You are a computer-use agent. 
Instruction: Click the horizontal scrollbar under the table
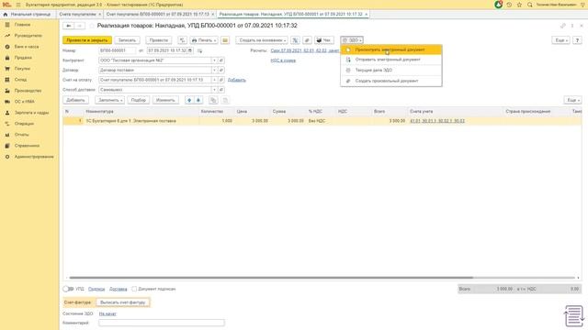click(x=271, y=278)
